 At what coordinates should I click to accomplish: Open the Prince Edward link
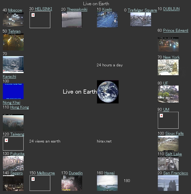(175, 30)
